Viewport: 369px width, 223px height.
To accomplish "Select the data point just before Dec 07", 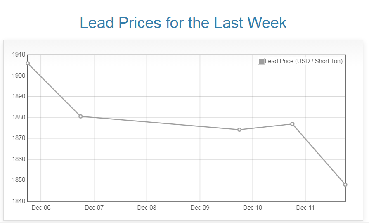I will 80,116.
